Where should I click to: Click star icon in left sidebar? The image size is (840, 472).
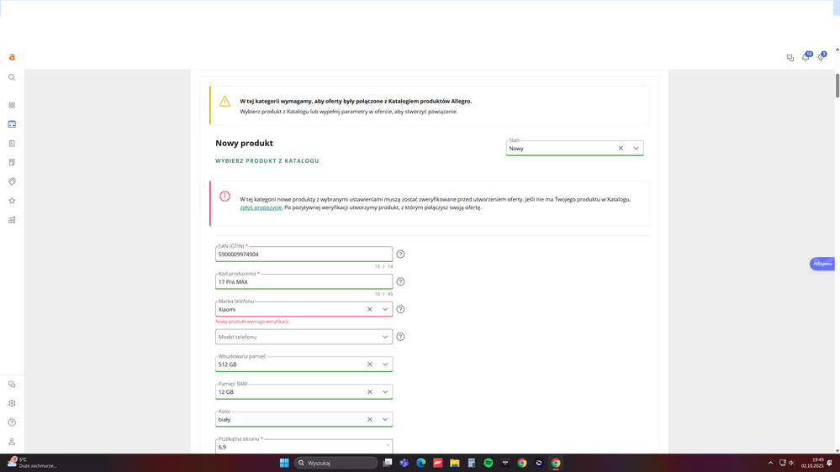tap(12, 201)
